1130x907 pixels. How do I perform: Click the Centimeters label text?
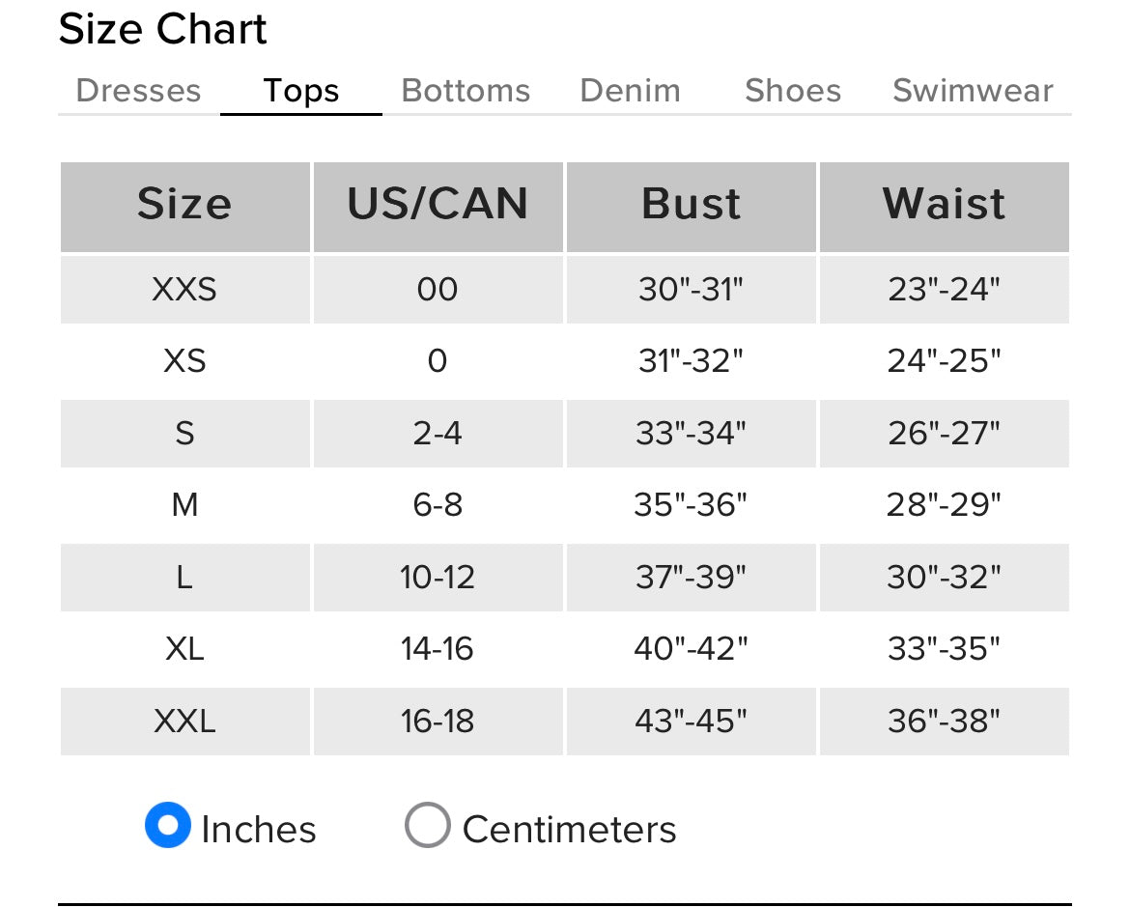pyautogui.click(x=569, y=830)
